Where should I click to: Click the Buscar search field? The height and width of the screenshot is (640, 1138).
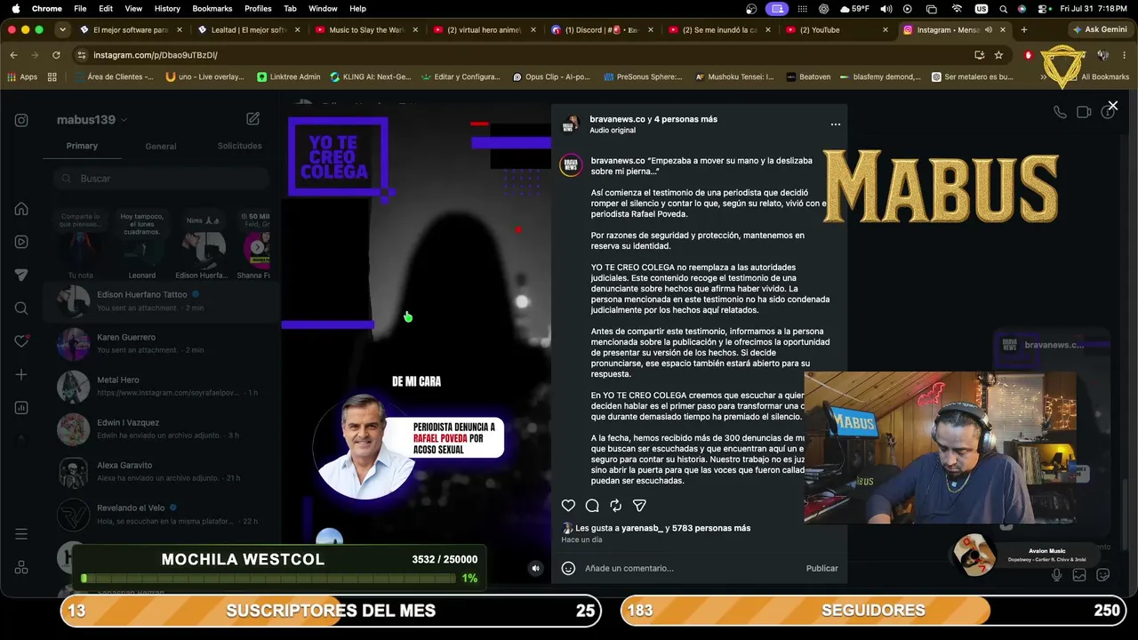tap(161, 179)
